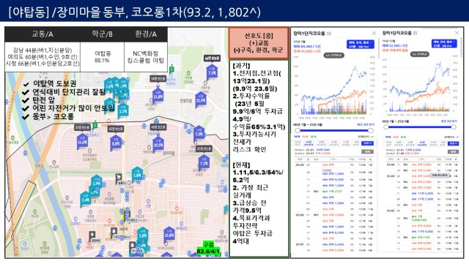Click the 월세 1억 /127 row in left table
Image resolution: width=469 pixels, height=264 pixels.
pyautogui.click(x=333, y=191)
